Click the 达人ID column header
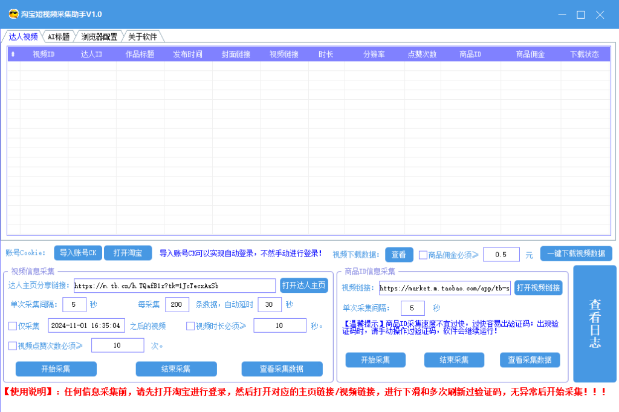Screen dimensions: 619x412 click(x=92, y=54)
